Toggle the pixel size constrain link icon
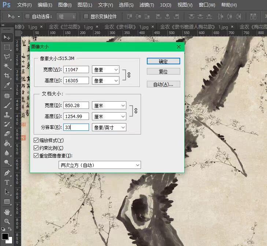The height and width of the screenshot is (246, 267). click(x=129, y=75)
